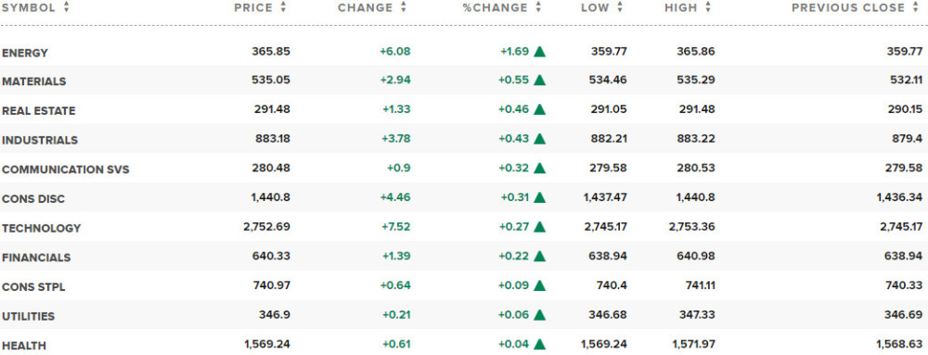This screenshot has height=355, width=928.
Task: Click the green up arrow beside TECHNOLOGY +0.27
Action: [539, 227]
